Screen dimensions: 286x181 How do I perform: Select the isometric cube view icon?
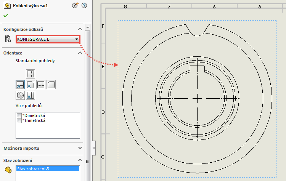pyautogui.click(x=20, y=95)
